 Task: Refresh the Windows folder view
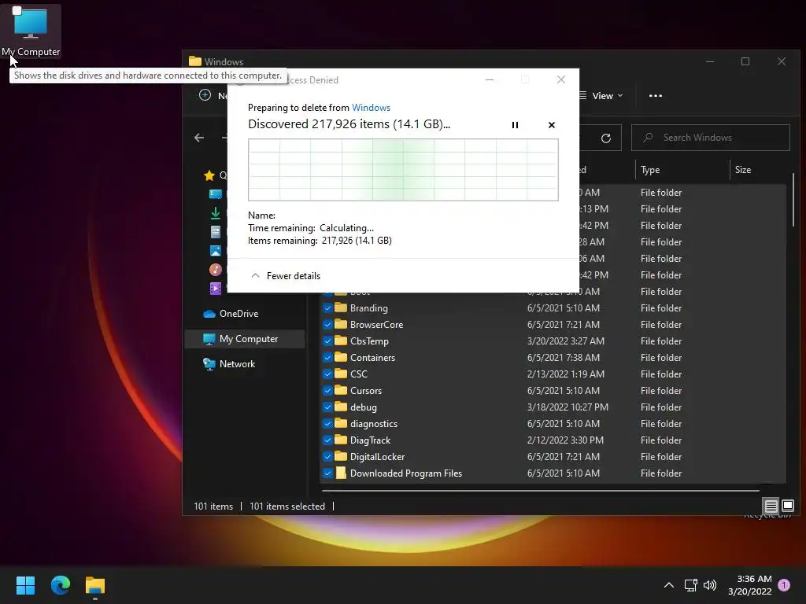coord(606,138)
